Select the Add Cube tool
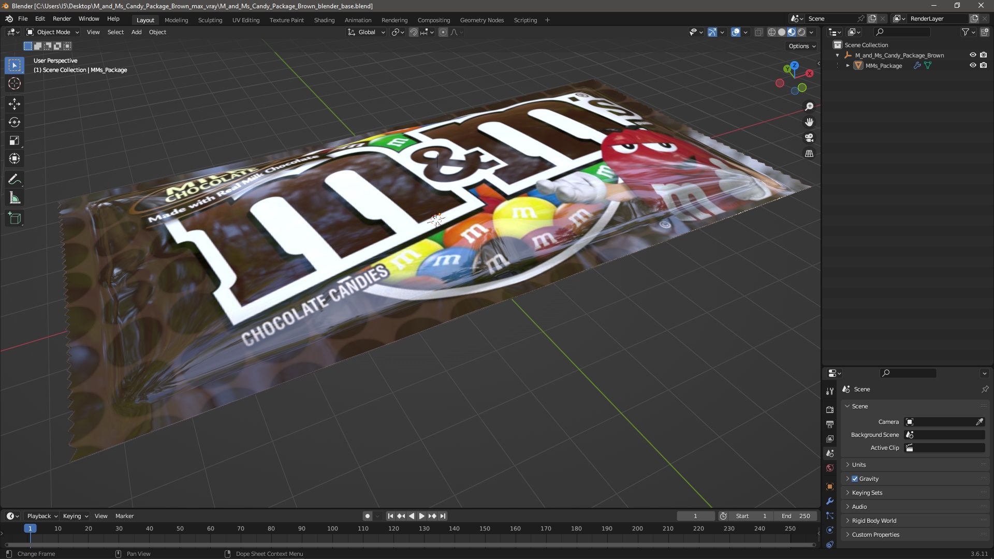This screenshot has width=994, height=559. [x=14, y=218]
